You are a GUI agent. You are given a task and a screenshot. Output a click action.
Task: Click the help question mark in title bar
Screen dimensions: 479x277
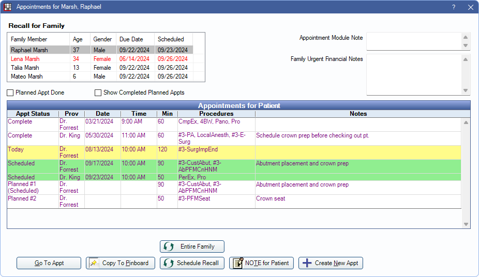coord(454,7)
